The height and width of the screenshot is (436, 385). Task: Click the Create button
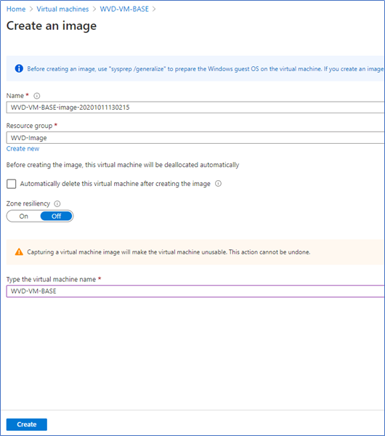coord(27,424)
